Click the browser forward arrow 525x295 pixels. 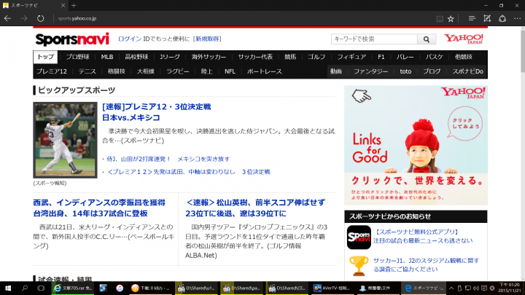(x=24, y=18)
